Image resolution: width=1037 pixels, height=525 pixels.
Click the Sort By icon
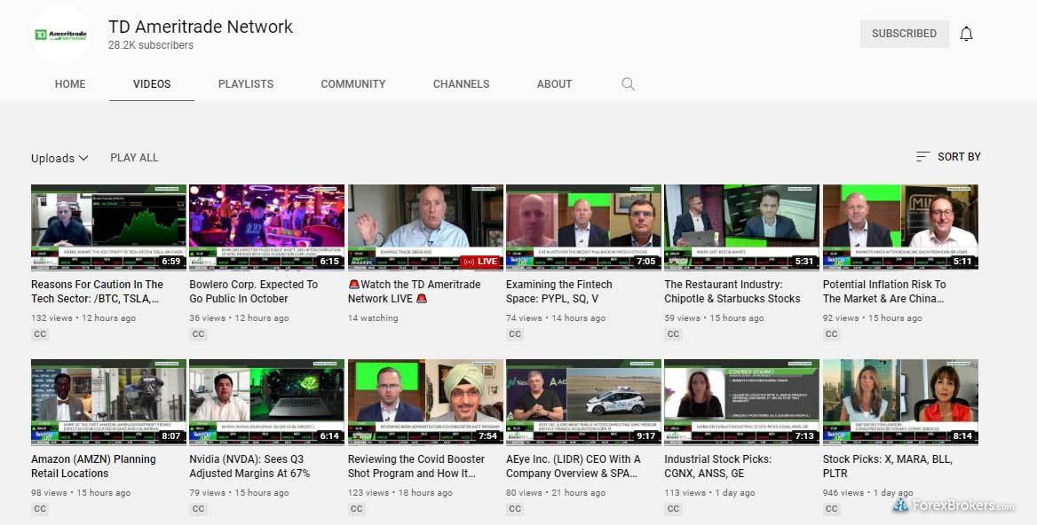click(x=922, y=156)
